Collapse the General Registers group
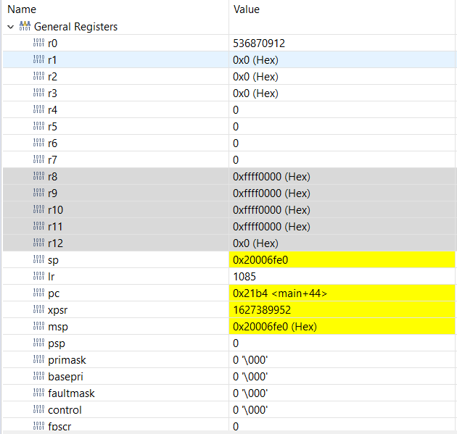The width and height of the screenshot is (457, 434). pyautogui.click(x=11, y=27)
